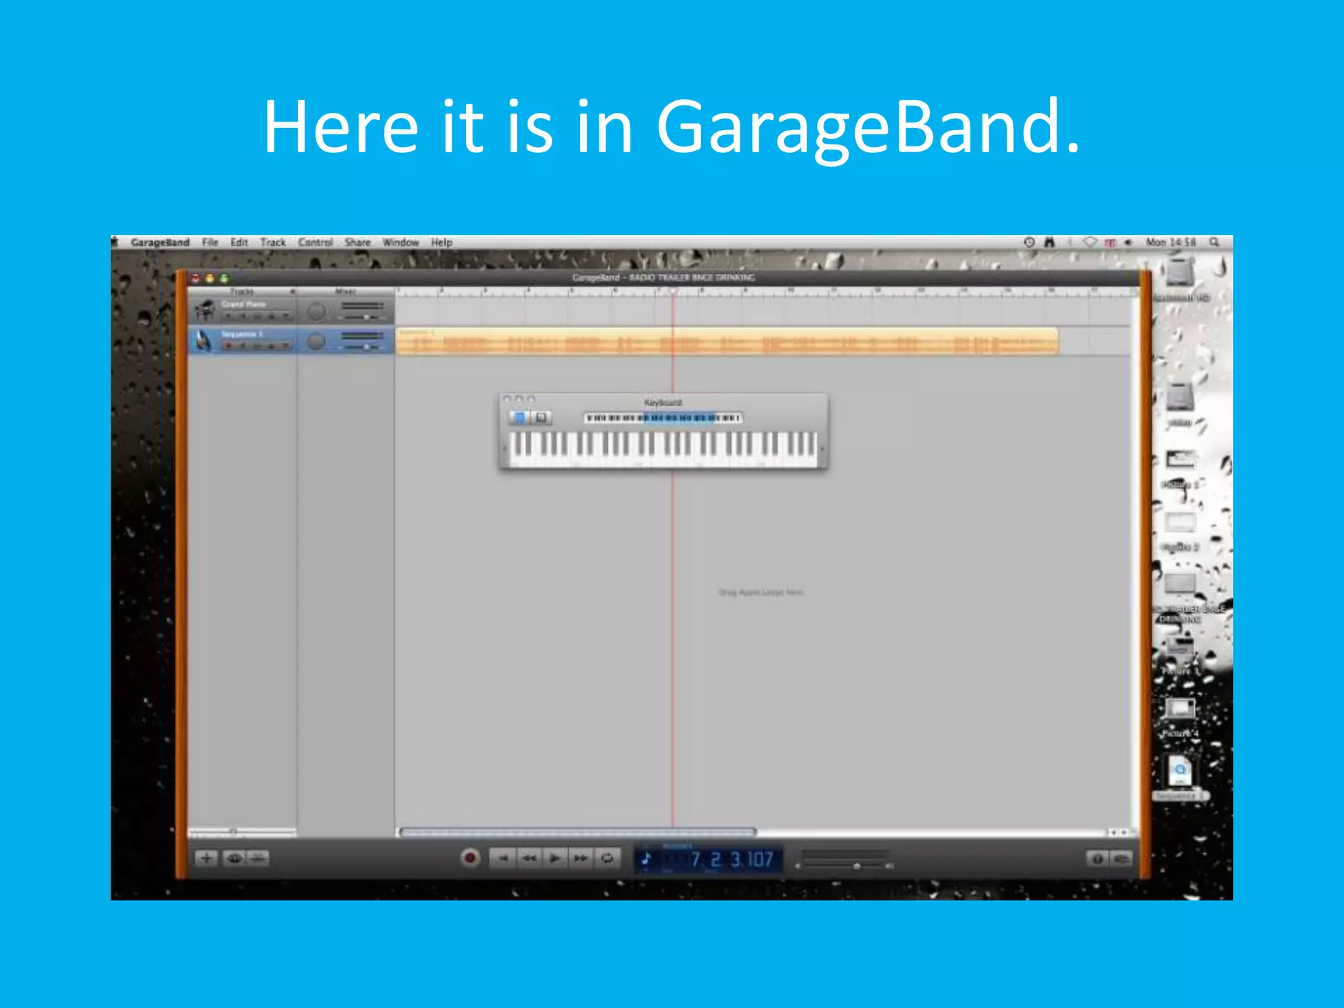Click the record button in the transport bar
Screen dimensions: 1344x1008
(x=470, y=858)
